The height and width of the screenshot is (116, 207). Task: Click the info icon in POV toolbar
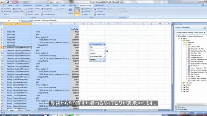pyautogui.click(x=104, y=59)
